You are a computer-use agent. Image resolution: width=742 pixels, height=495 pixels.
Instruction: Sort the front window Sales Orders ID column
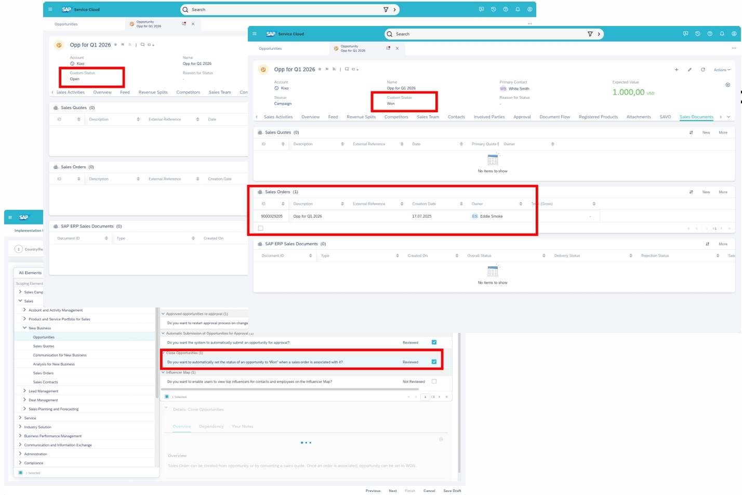[283, 204]
